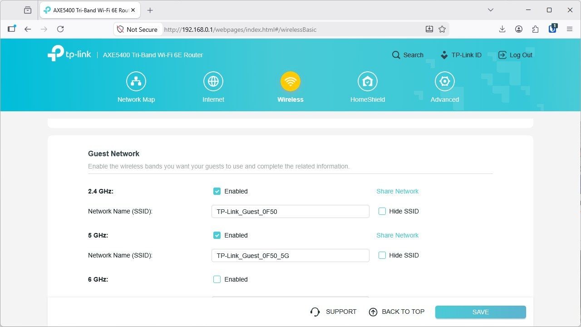Screen dimensions: 581x327
Task: Click the TP-Link ID text
Action: 467,55
